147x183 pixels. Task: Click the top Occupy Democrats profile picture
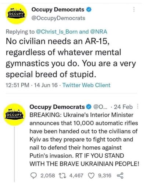(16, 14)
